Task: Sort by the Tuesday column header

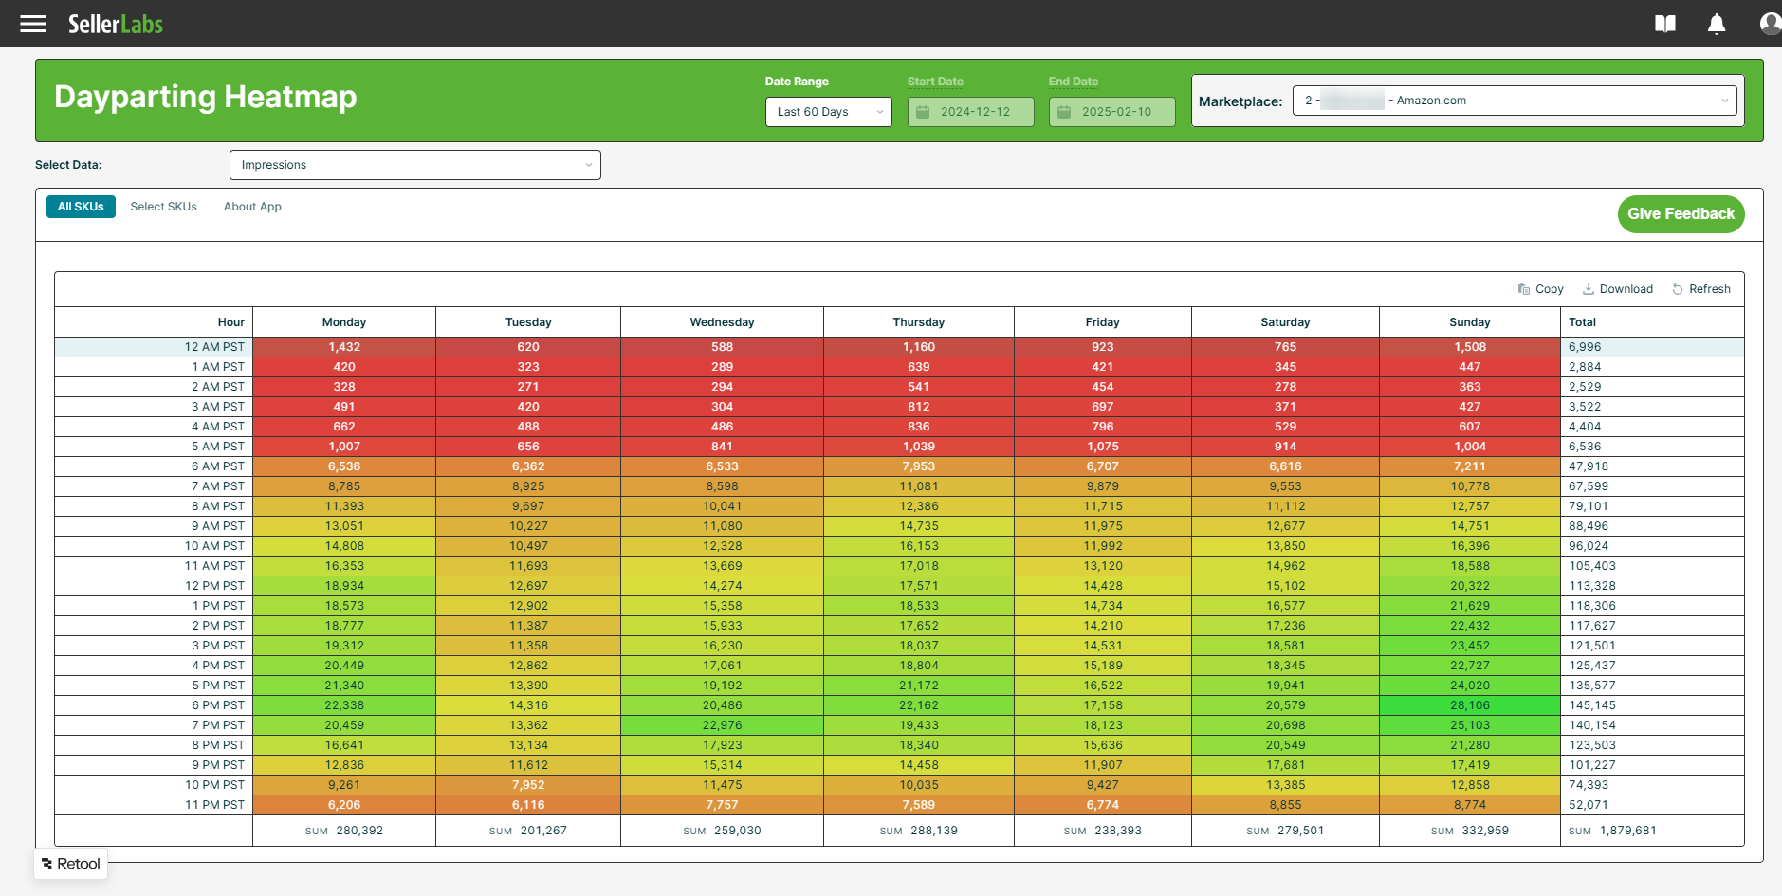Action: tap(528, 322)
